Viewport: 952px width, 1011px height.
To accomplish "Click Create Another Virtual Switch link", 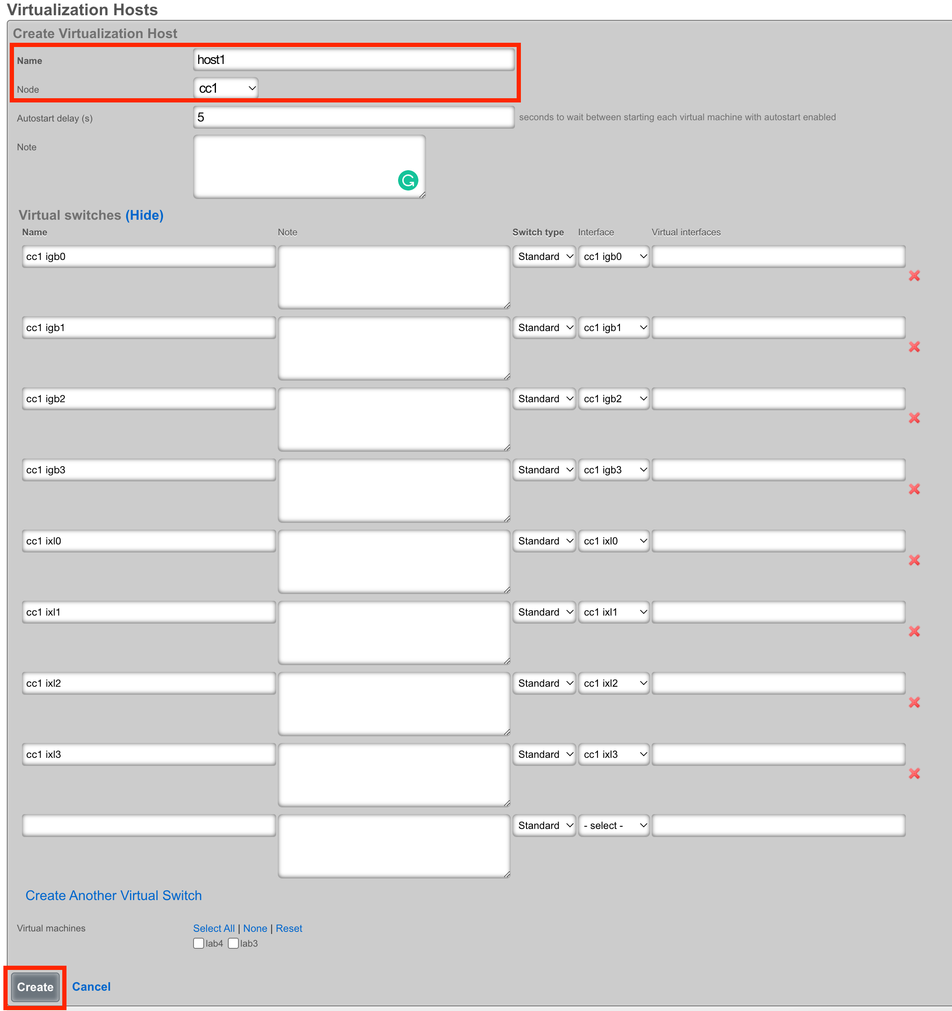I will pos(113,895).
